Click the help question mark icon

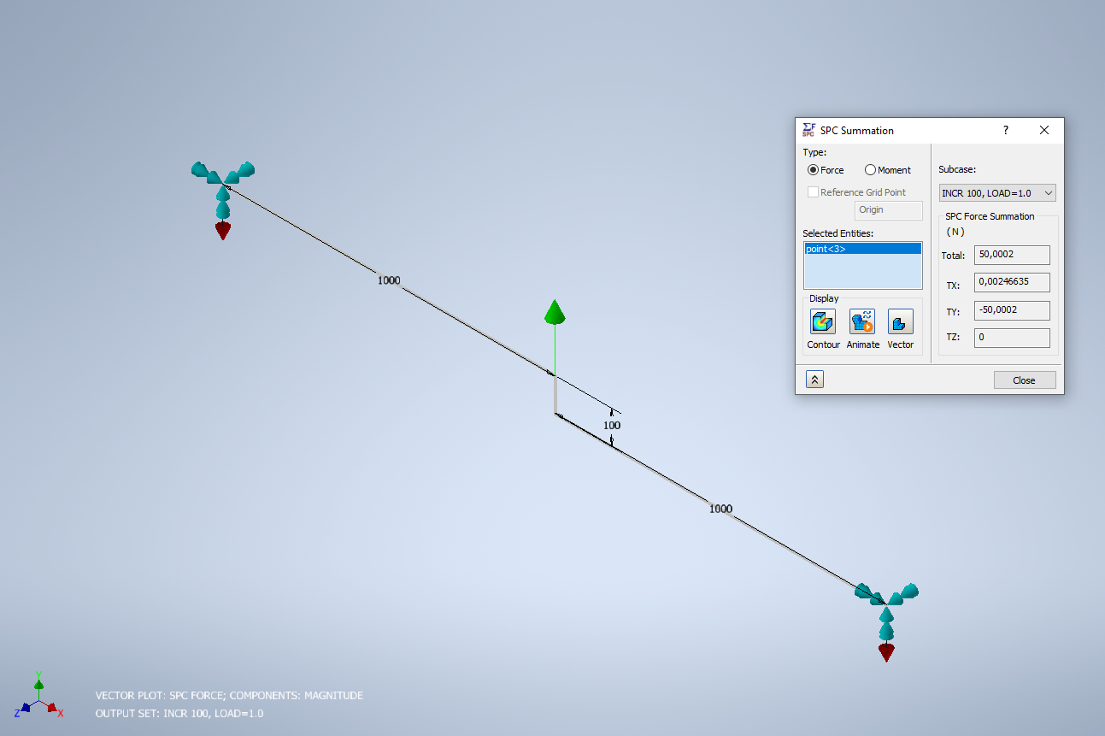coord(1005,130)
